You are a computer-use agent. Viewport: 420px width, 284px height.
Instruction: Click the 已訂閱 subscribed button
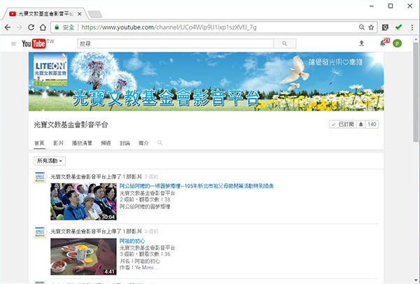pos(343,125)
